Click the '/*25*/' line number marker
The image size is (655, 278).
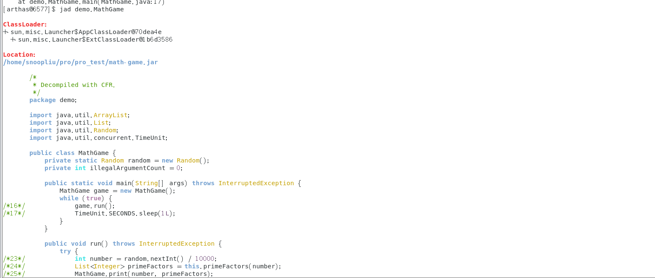tap(14, 274)
